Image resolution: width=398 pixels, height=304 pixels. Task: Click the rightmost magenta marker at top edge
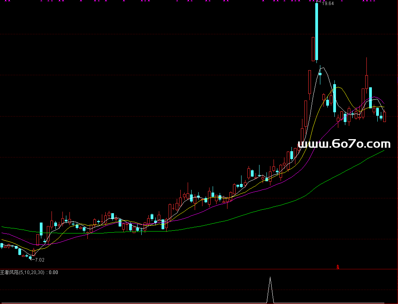pyautogui.click(x=374, y=1)
